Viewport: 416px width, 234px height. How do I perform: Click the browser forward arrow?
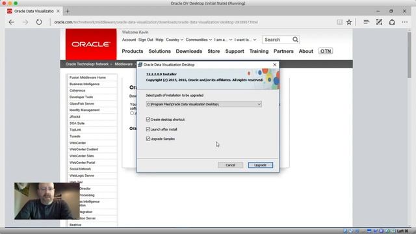pos(25,22)
